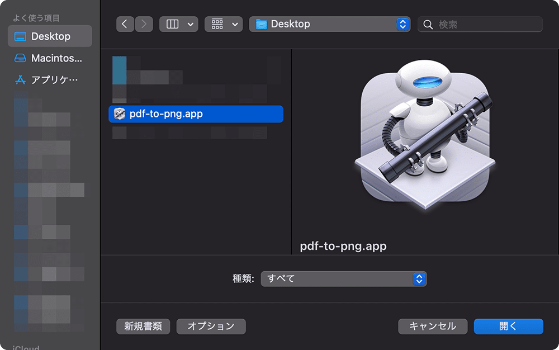Click the blue arrows on すべて dropdown

tap(419, 279)
